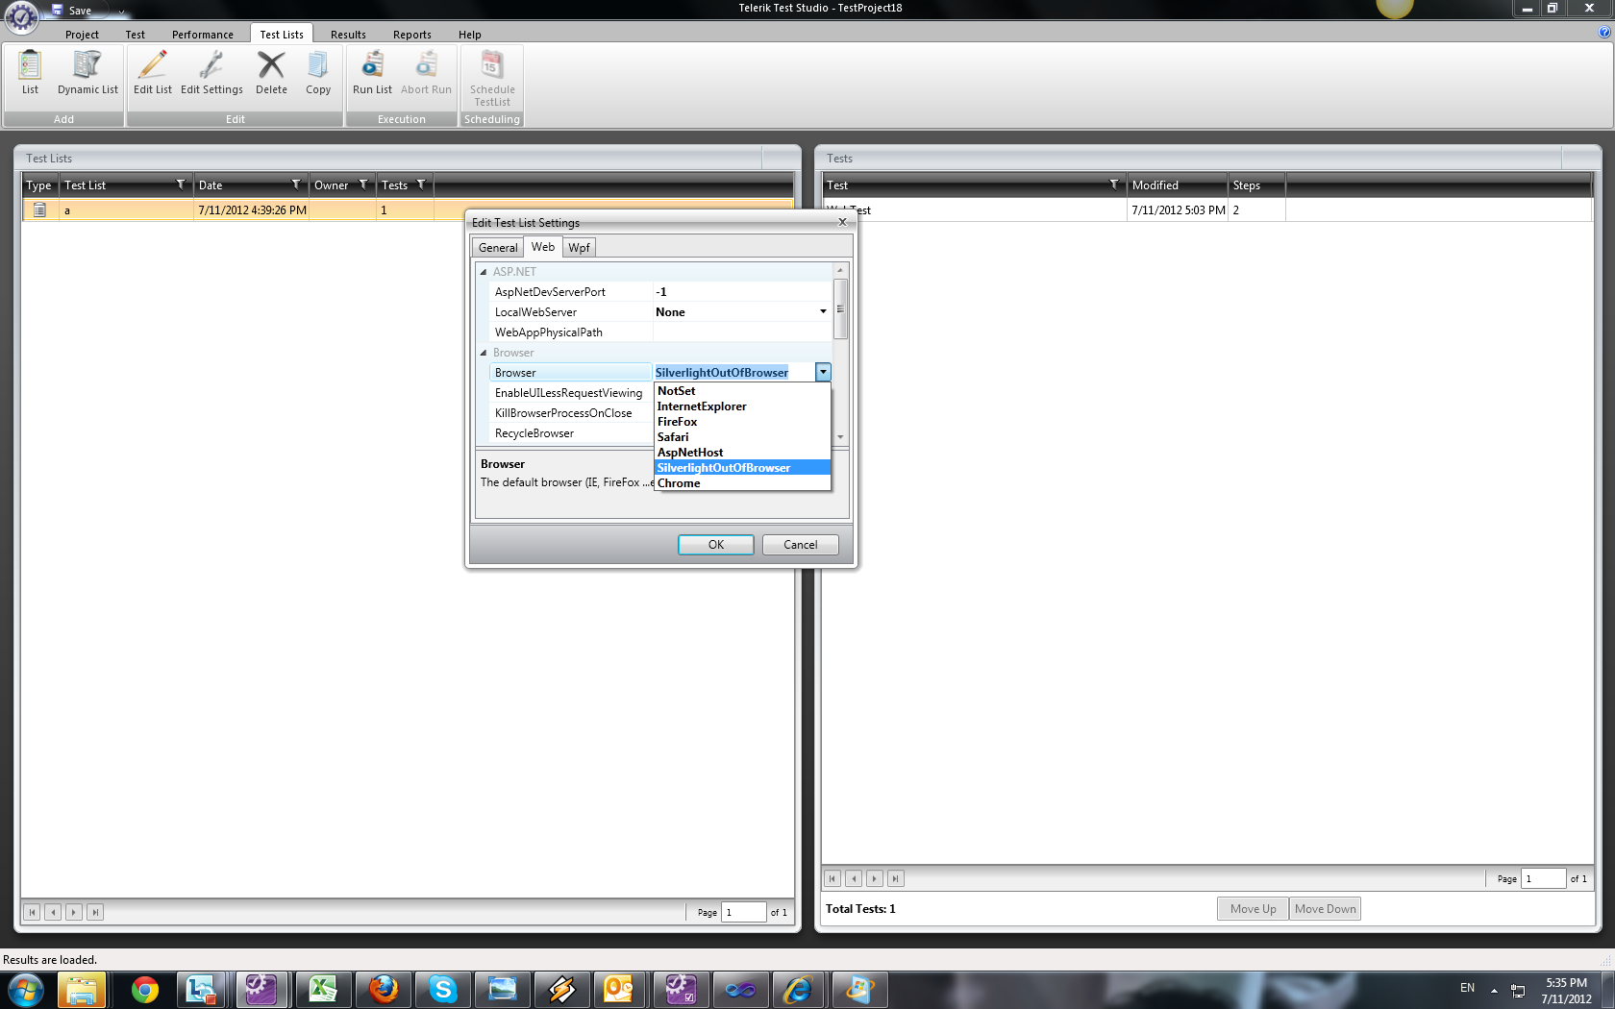This screenshot has height=1009, width=1615.
Task: Filter the Test List column
Action: (x=181, y=185)
